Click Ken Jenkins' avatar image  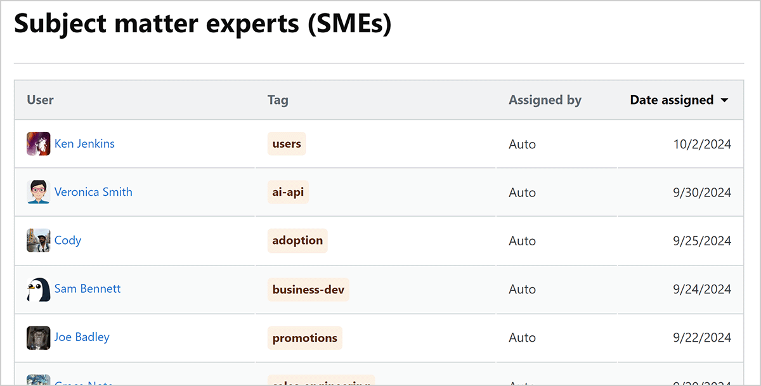coord(38,144)
